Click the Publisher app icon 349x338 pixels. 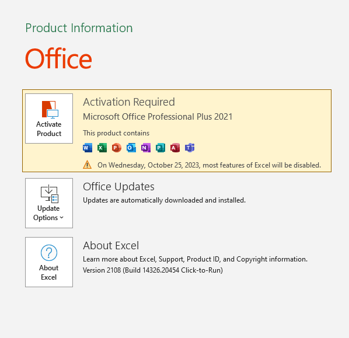coord(160,148)
